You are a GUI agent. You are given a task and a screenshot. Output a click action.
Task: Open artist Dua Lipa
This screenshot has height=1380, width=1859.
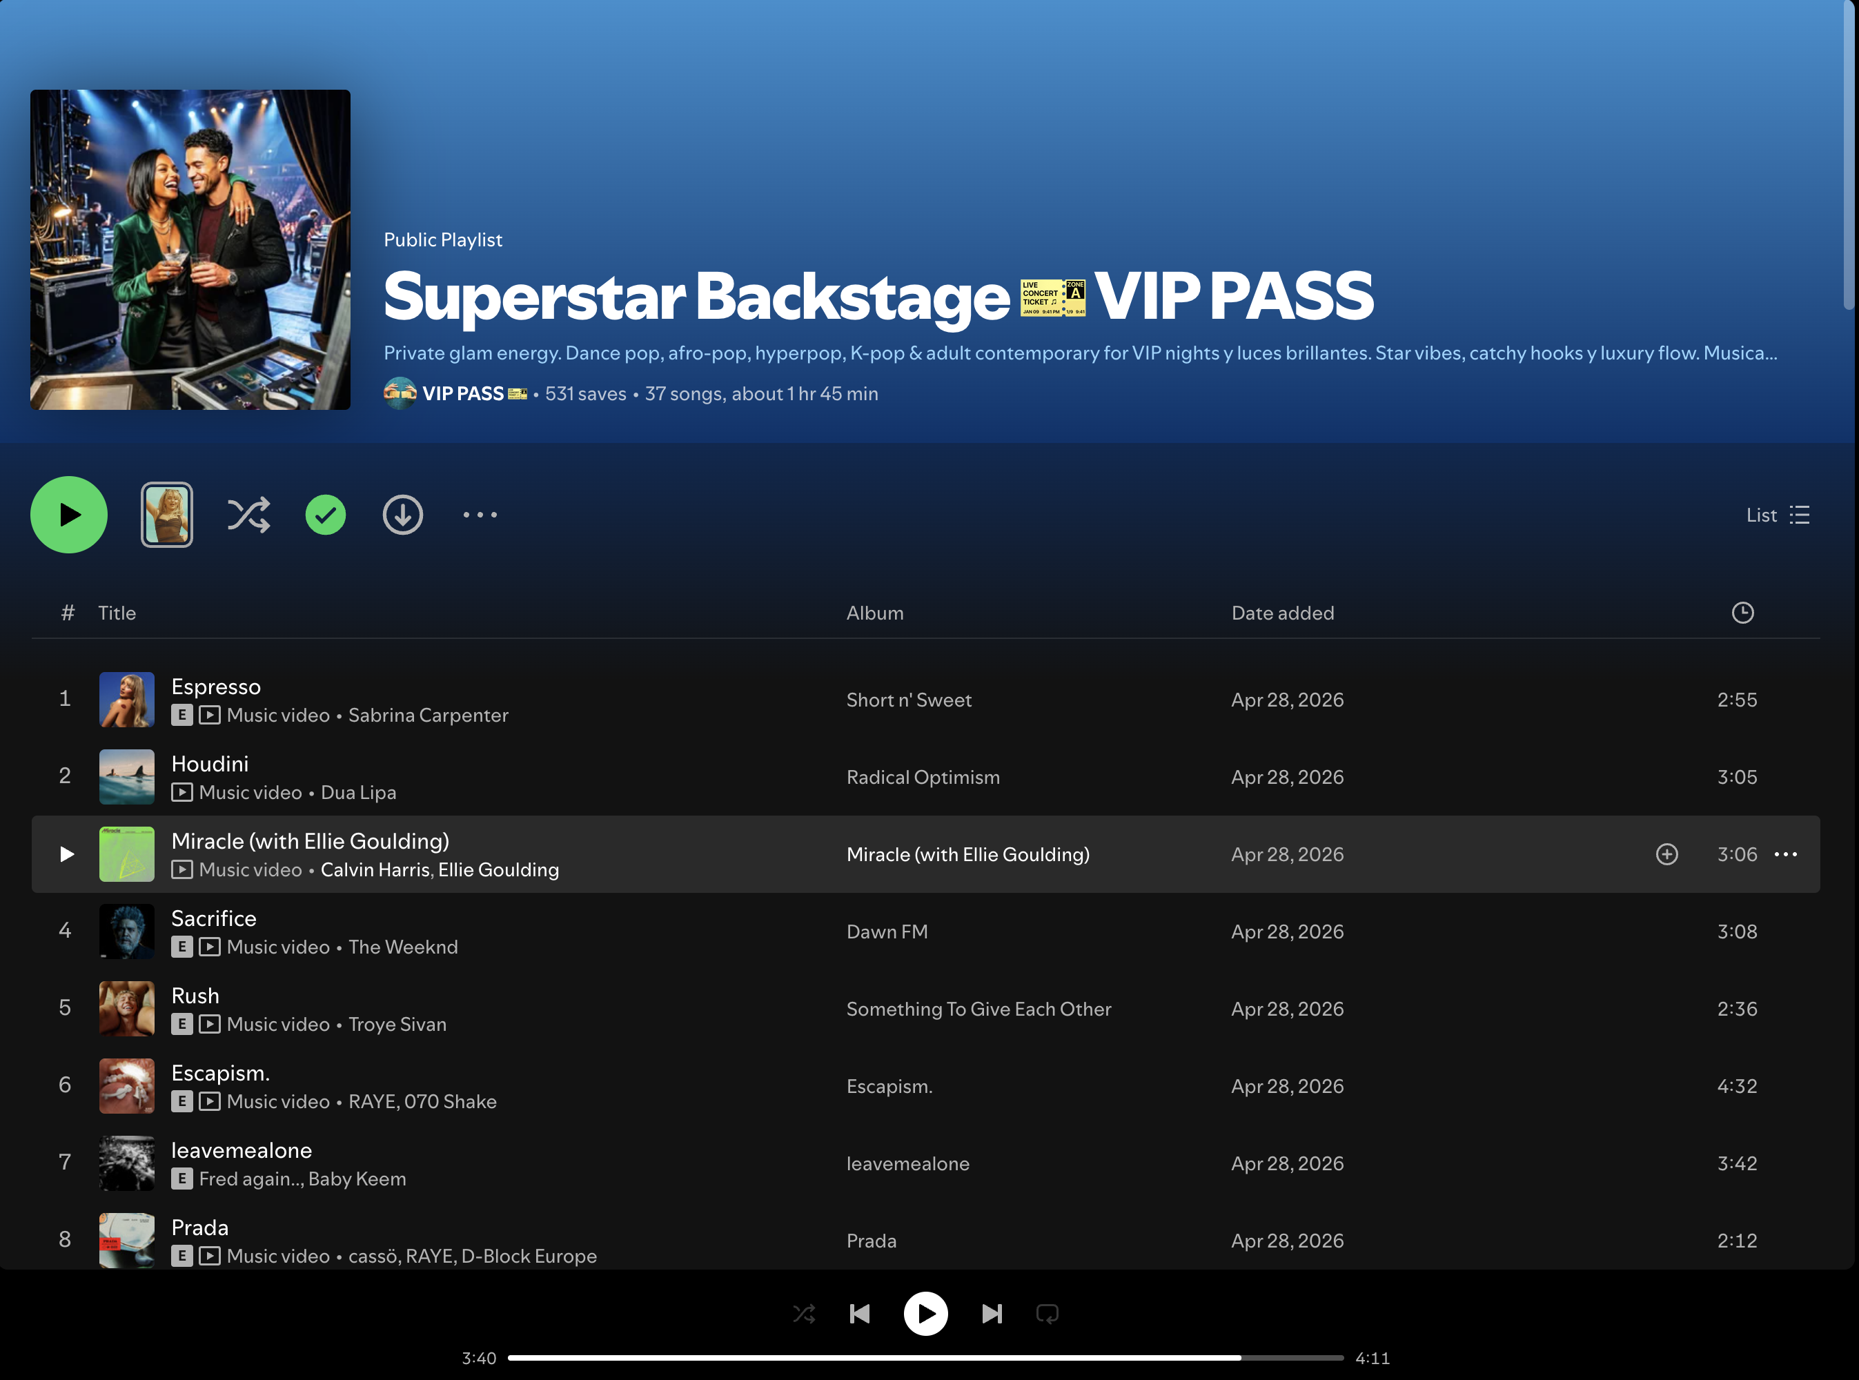[358, 793]
